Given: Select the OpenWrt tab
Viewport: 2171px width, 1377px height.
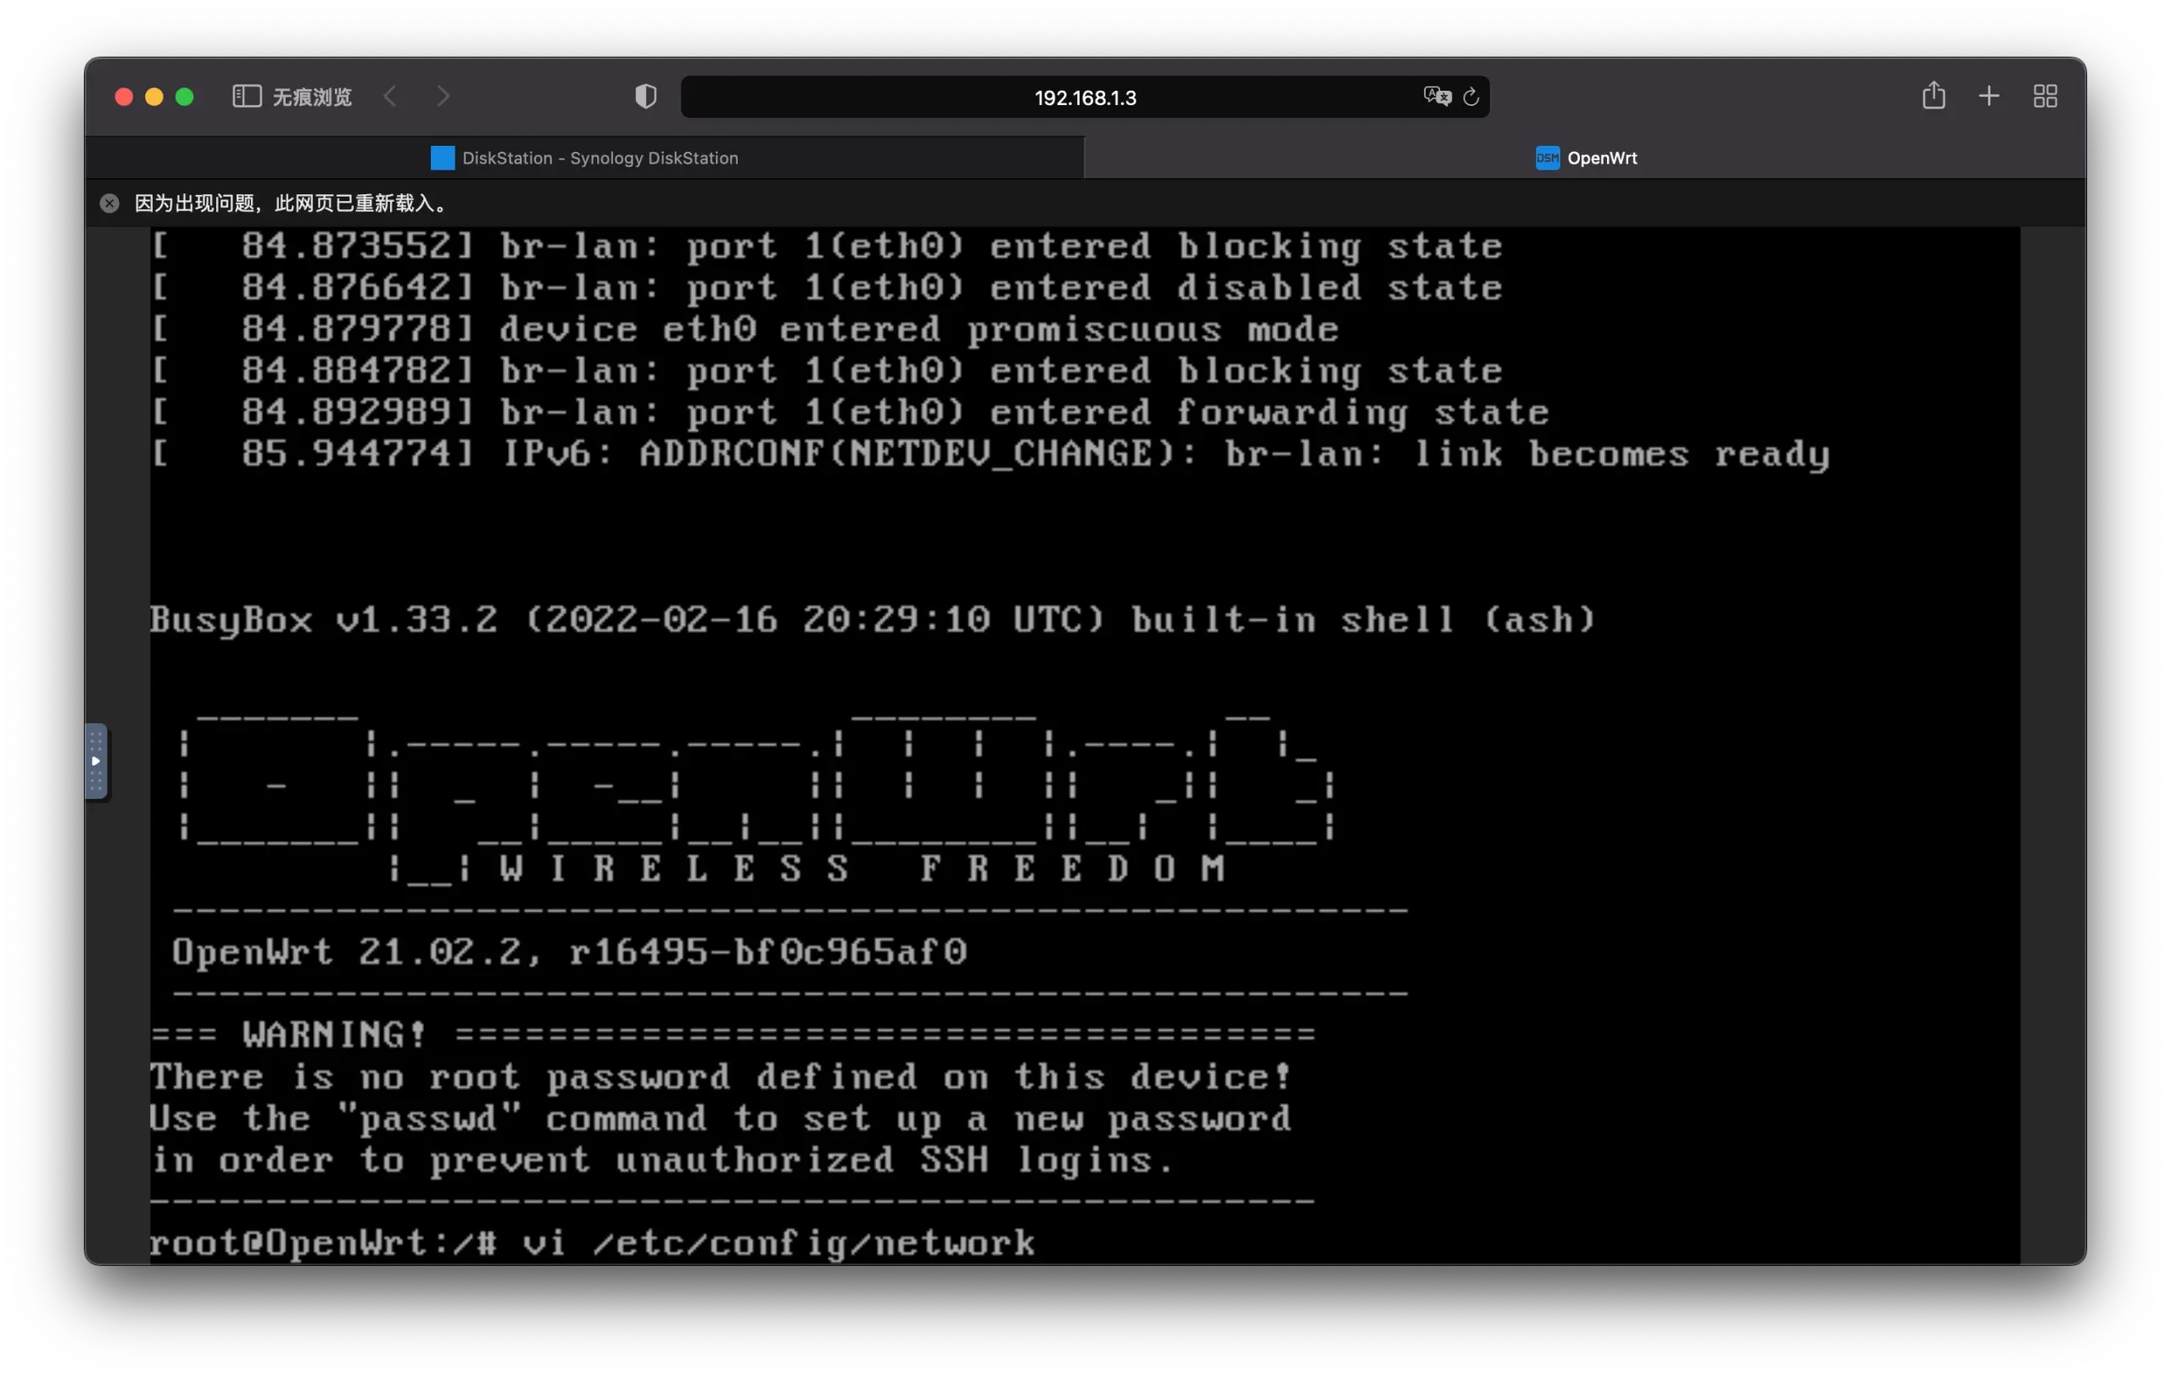Looking at the screenshot, I should pyautogui.click(x=1585, y=158).
